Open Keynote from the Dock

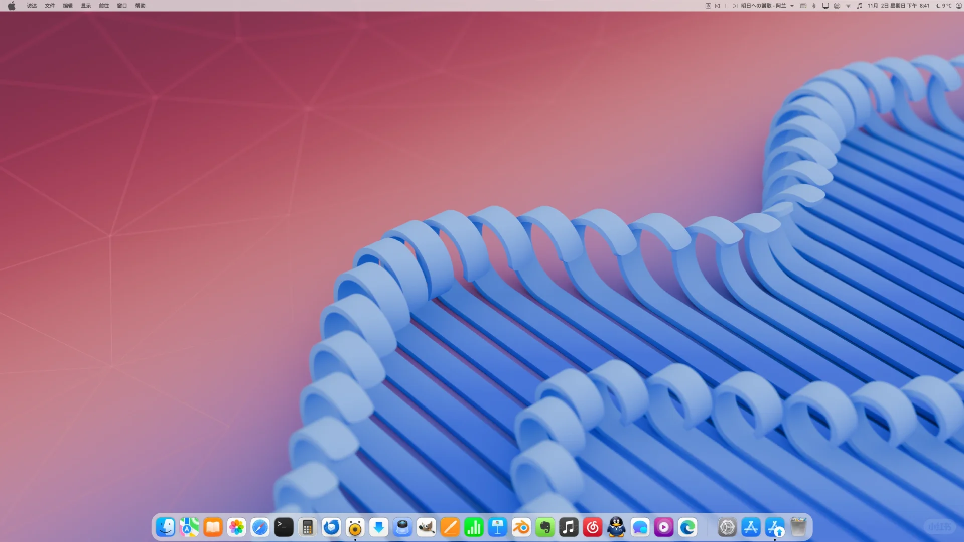[497, 527]
